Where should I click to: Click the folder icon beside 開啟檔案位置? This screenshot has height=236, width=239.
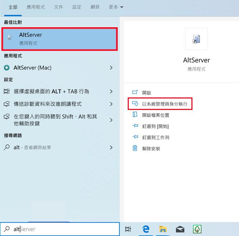click(x=135, y=114)
